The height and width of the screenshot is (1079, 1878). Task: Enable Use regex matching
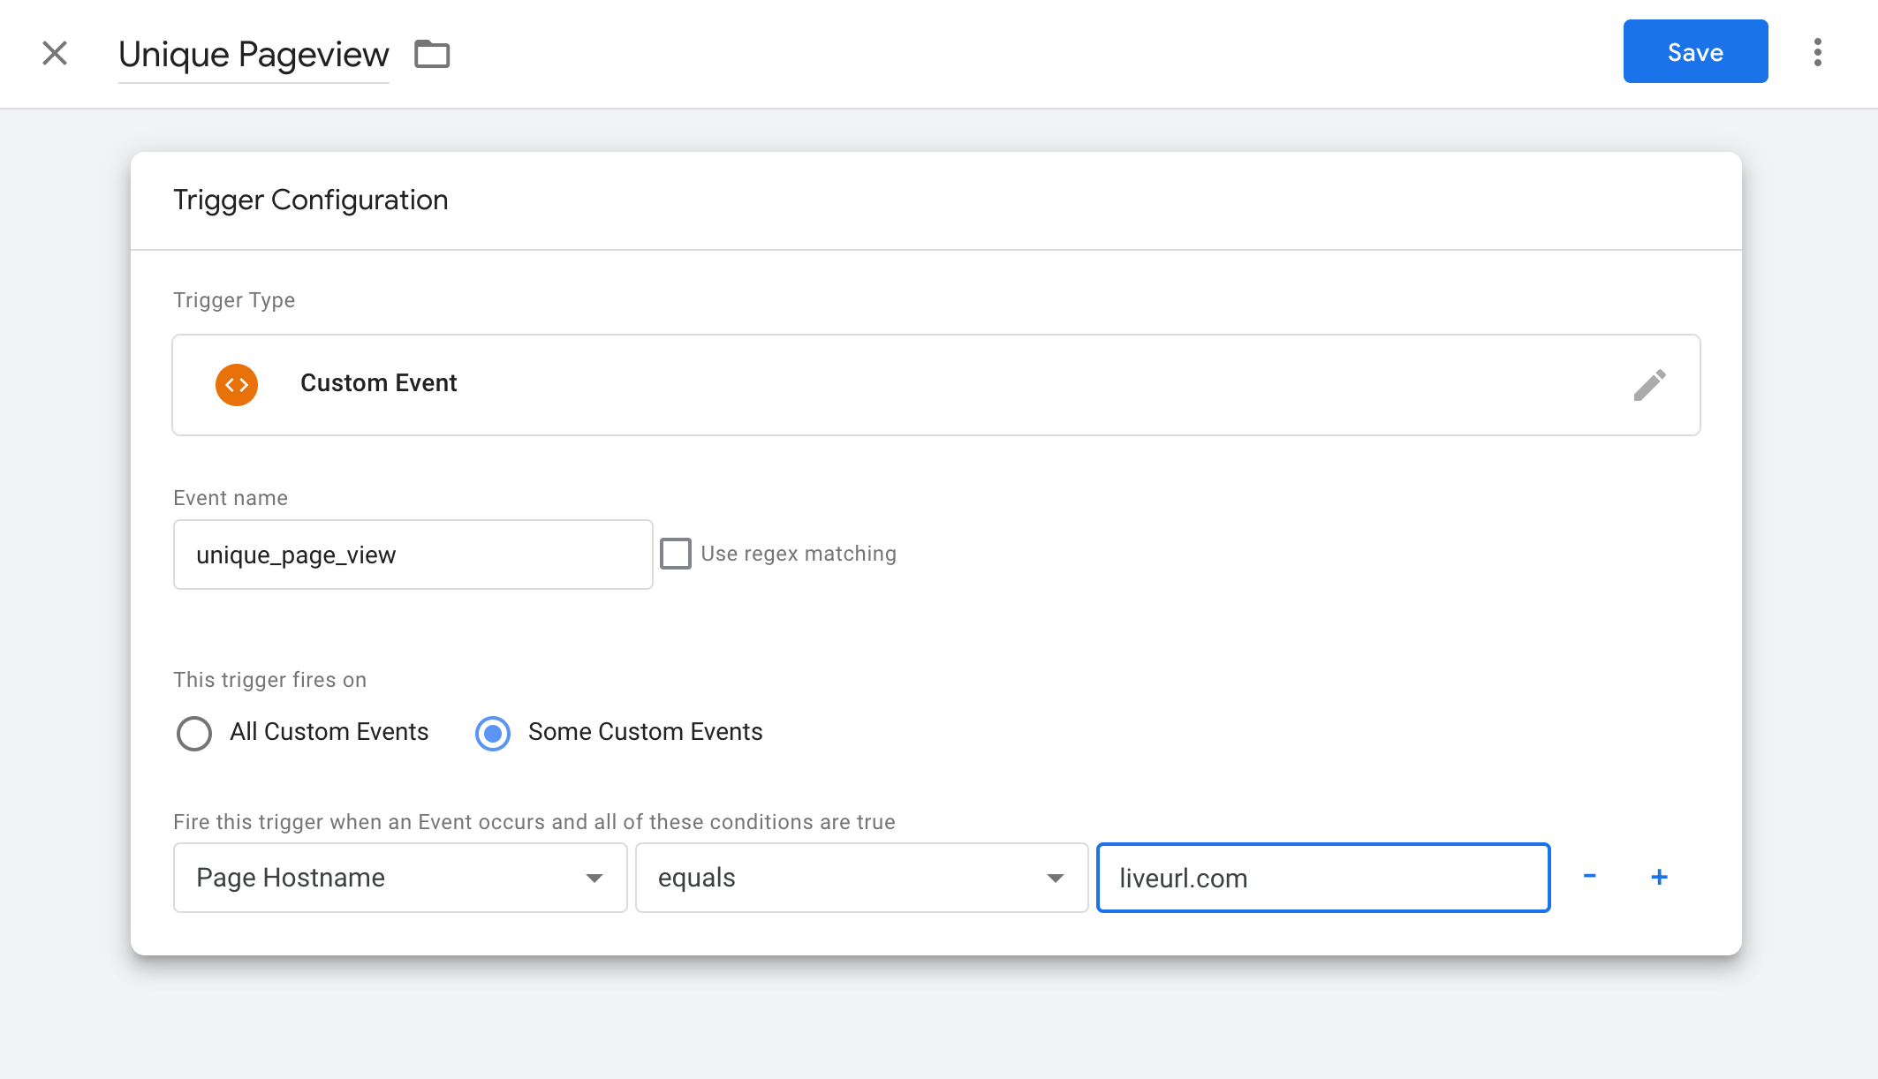click(677, 553)
